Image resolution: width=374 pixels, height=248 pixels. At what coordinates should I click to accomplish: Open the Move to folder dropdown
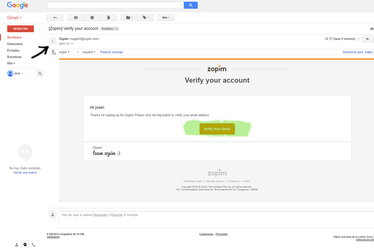[x=129, y=18]
